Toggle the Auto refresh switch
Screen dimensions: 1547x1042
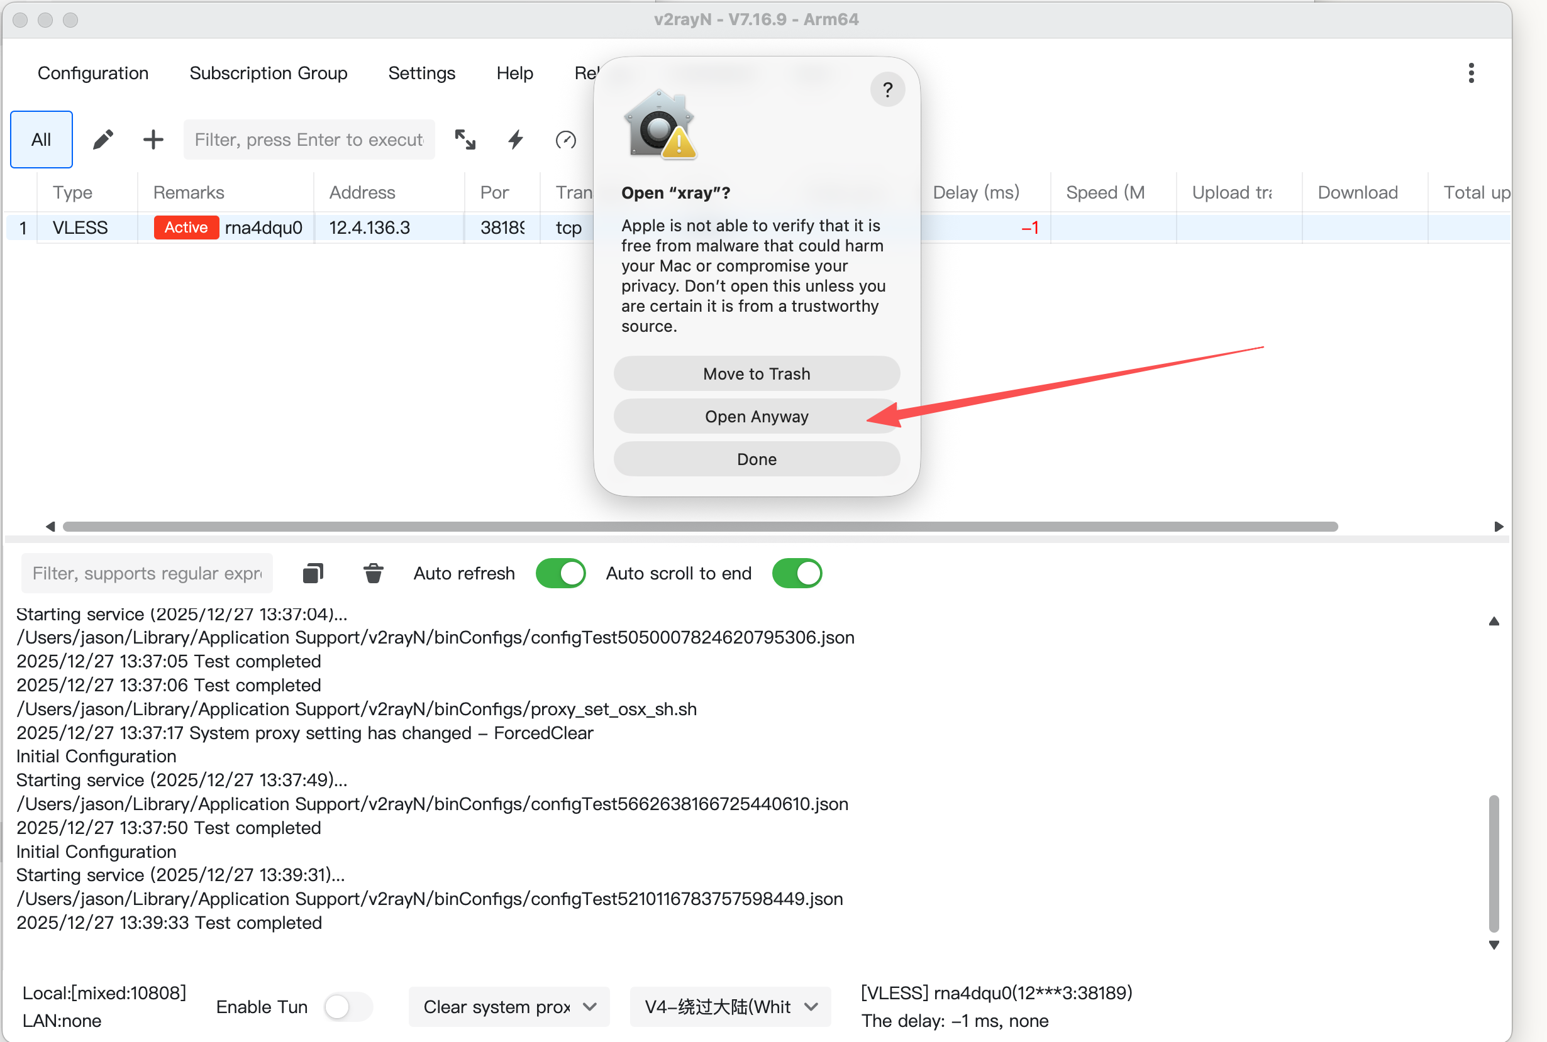(x=560, y=573)
